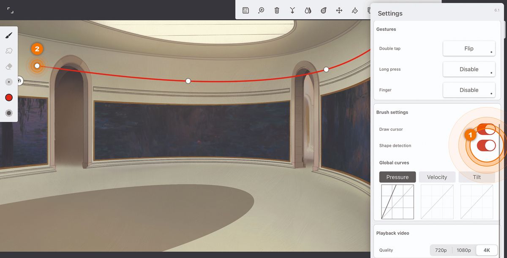Choose 720p playback quality
Screen dimensions: 507x258
(x=441, y=250)
